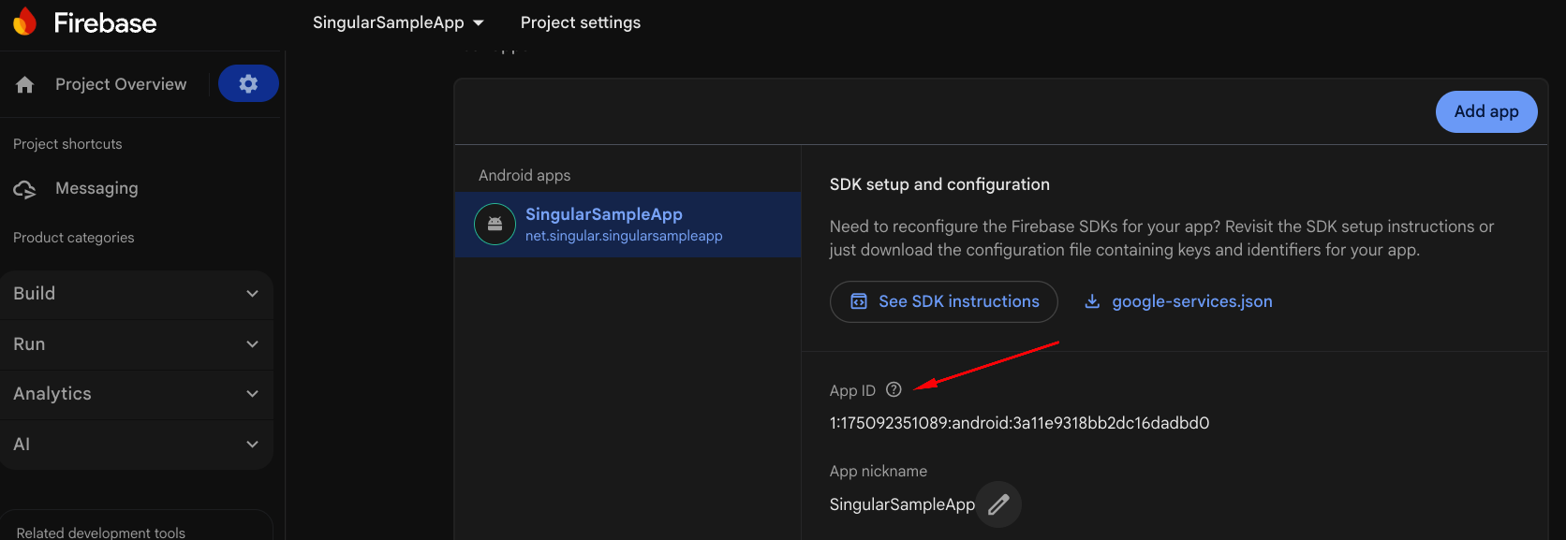Screen dimensions: 1566x540
Task: Open Messaging shortcut
Action: tap(96, 188)
